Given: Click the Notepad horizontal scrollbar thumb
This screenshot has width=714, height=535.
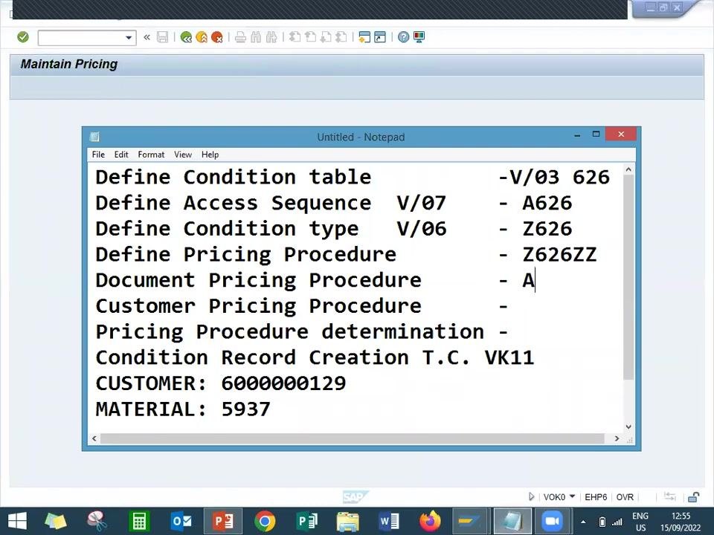Looking at the screenshot, I should 352,438.
